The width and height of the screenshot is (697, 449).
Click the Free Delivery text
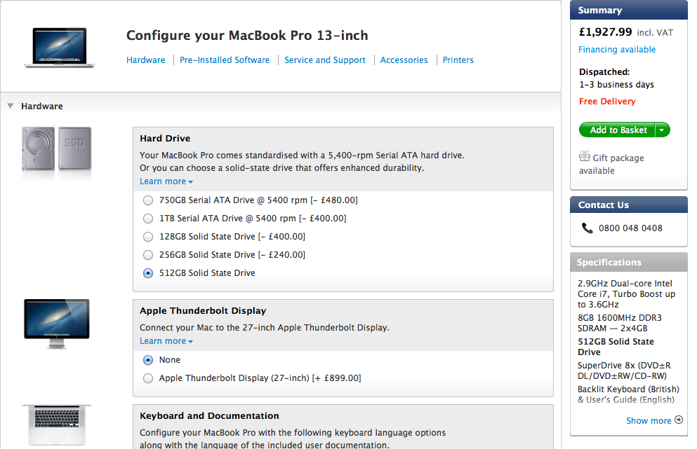coord(607,102)
